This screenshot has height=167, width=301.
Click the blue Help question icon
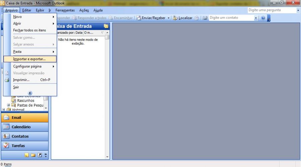tap(263, 18)
